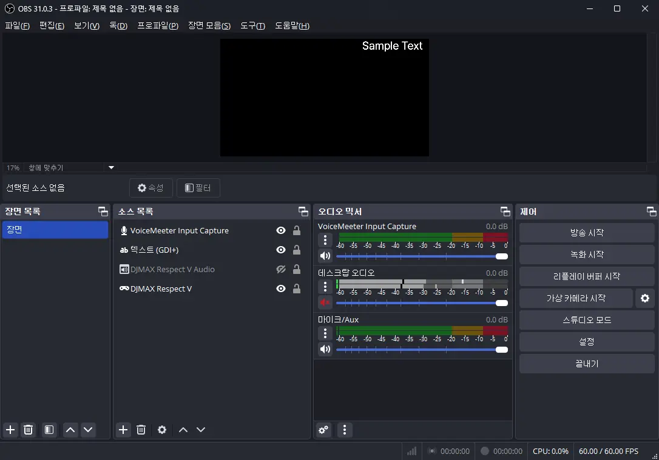Move scene up with the arrow

(70, 430)
